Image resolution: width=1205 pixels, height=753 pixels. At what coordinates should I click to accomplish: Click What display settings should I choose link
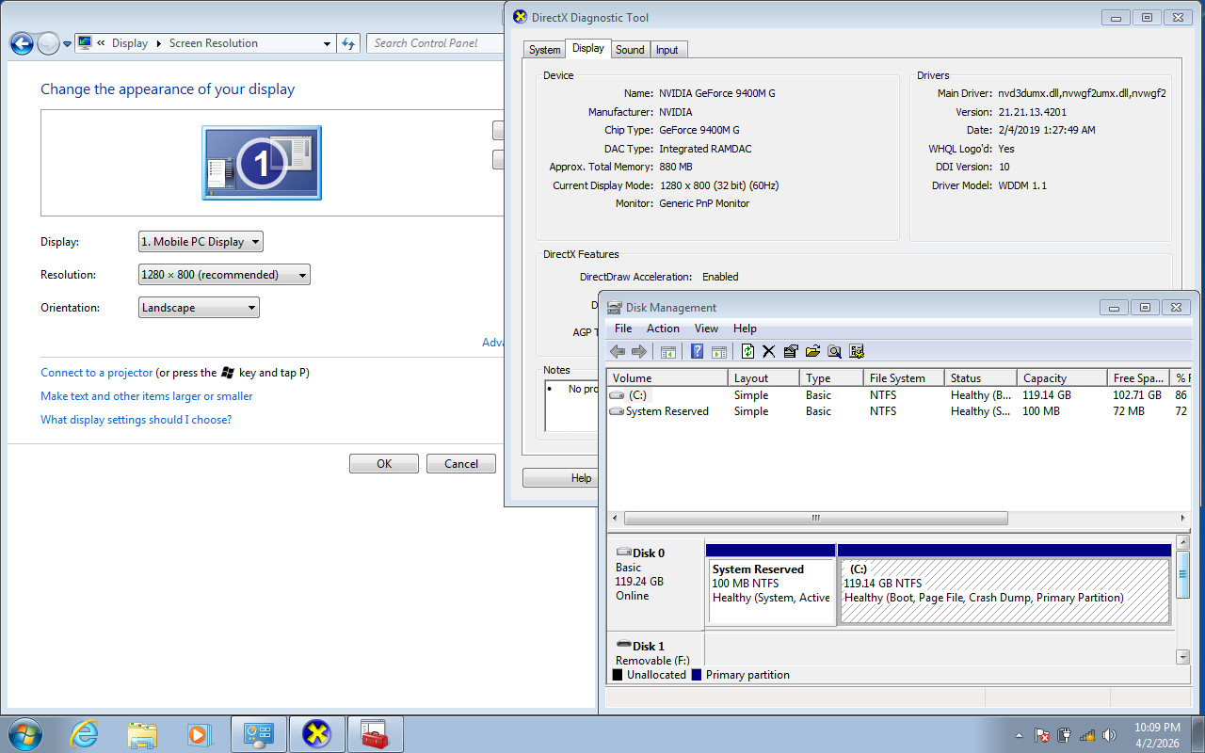[136, 420]
